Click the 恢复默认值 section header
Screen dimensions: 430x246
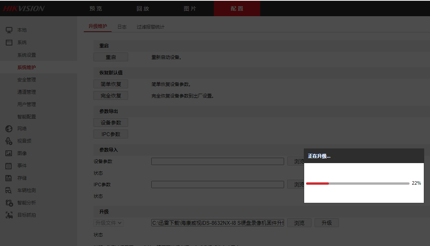111,72
